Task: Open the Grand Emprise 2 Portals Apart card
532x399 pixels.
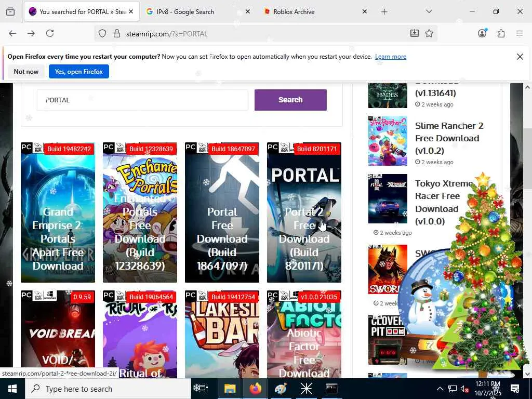Action: pyautogui.click(x=58, y=212)
